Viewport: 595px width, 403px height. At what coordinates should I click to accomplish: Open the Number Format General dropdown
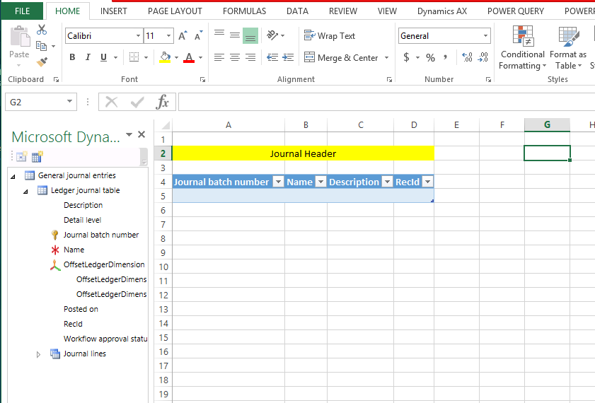(485, 36)
